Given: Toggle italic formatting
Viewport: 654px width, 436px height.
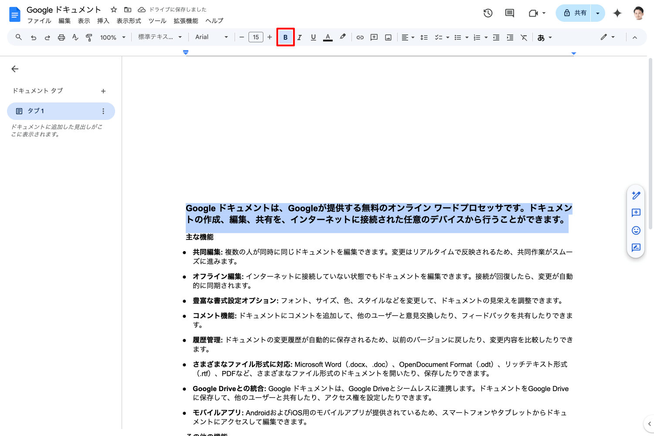Looking at the screenshot, I should click(300, 37).
